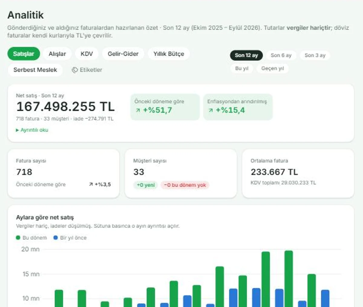Select the Son 12 ay period
The width and height of the screenshot is (363, 307).
tap(247, 55)
